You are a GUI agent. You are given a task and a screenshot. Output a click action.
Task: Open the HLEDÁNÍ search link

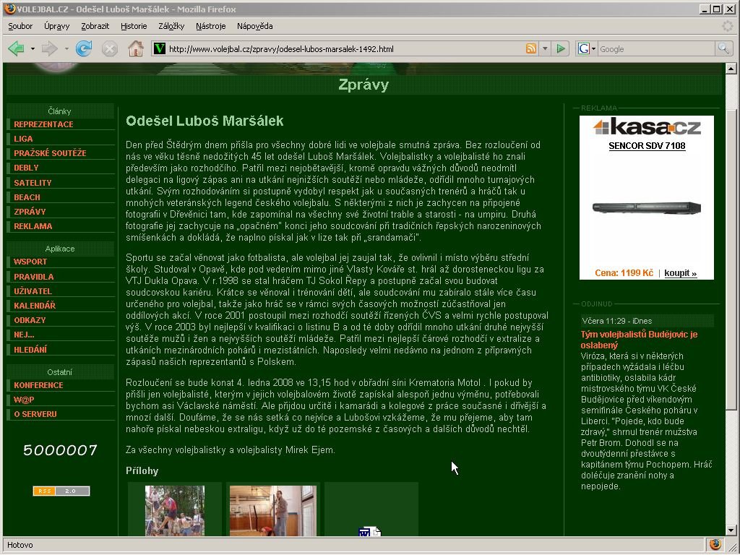[30, 350]
